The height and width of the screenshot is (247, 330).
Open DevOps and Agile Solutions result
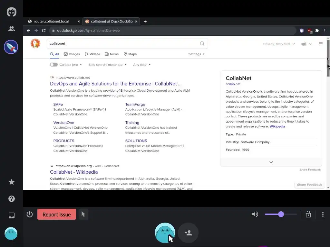tap(116, 84)
